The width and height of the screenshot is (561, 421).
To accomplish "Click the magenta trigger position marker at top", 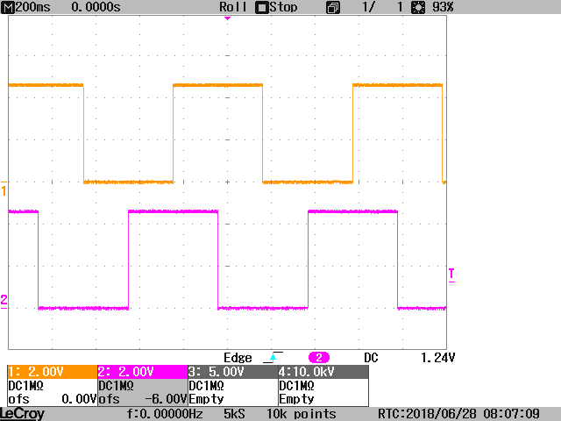I will [x=228, y=18].
